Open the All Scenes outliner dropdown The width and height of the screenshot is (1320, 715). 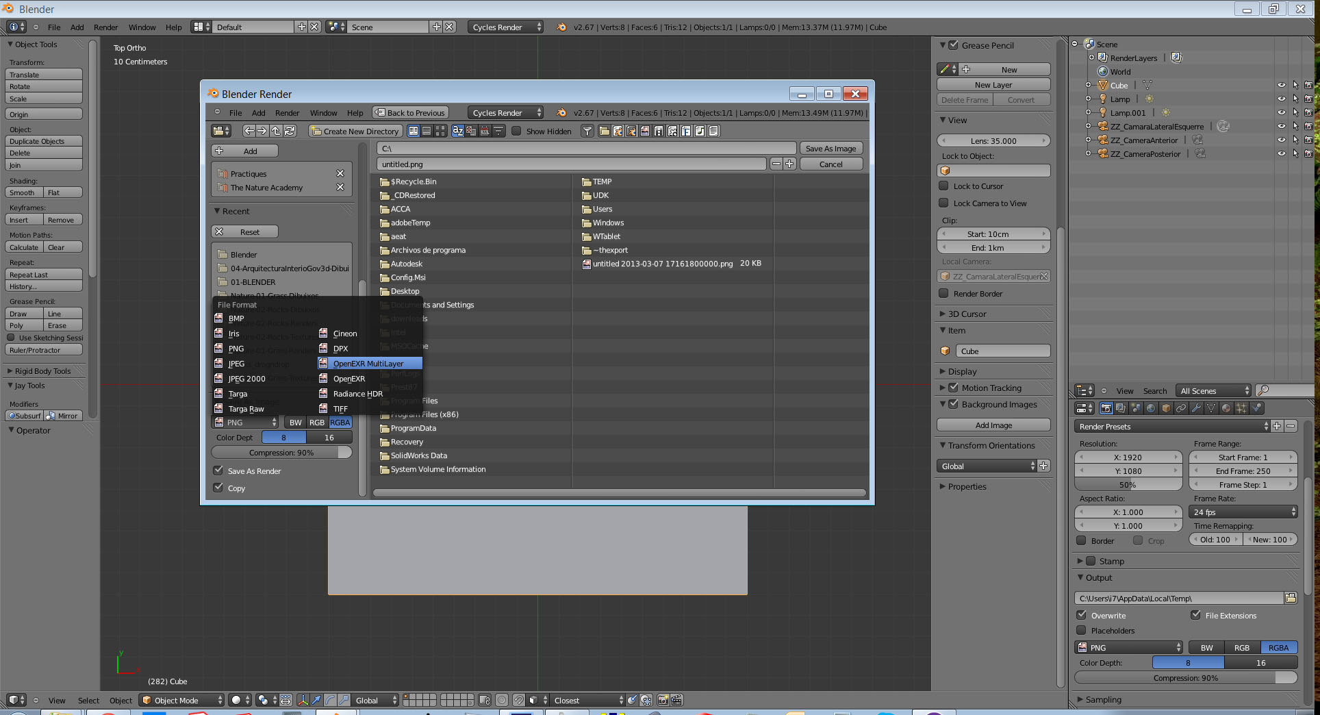pyautogui.click(x=1213, y=390)
